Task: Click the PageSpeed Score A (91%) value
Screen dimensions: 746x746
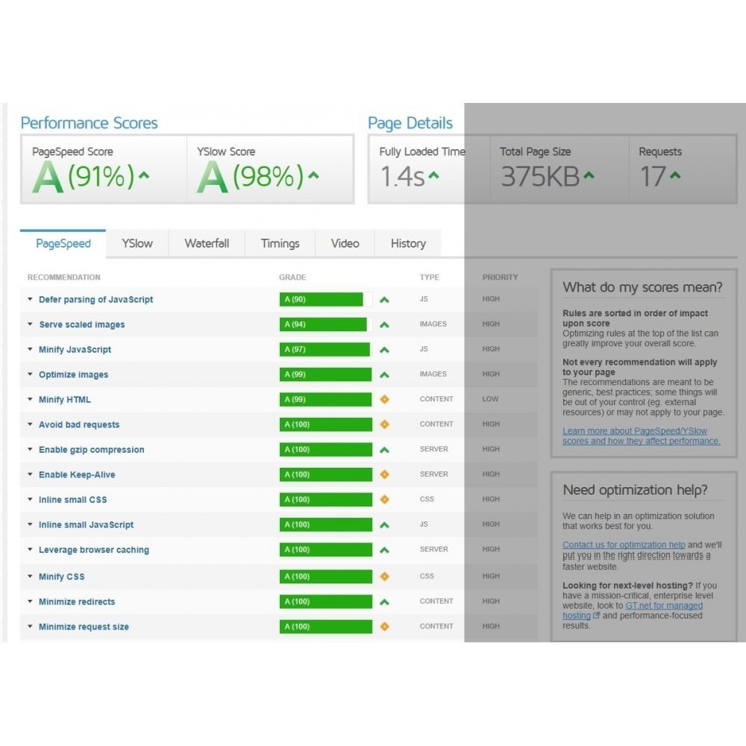Action: click(x=84, y=177)
